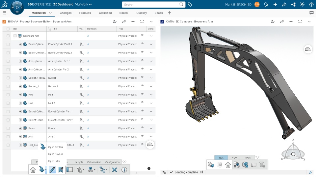Check the Bucket X 1800L row checkbox
Viewport: 316px width, 177px height.
tap(8, 78)
